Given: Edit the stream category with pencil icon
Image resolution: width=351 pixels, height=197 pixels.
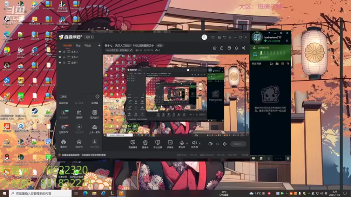Looking at the screenshot, I should (131, 50).
